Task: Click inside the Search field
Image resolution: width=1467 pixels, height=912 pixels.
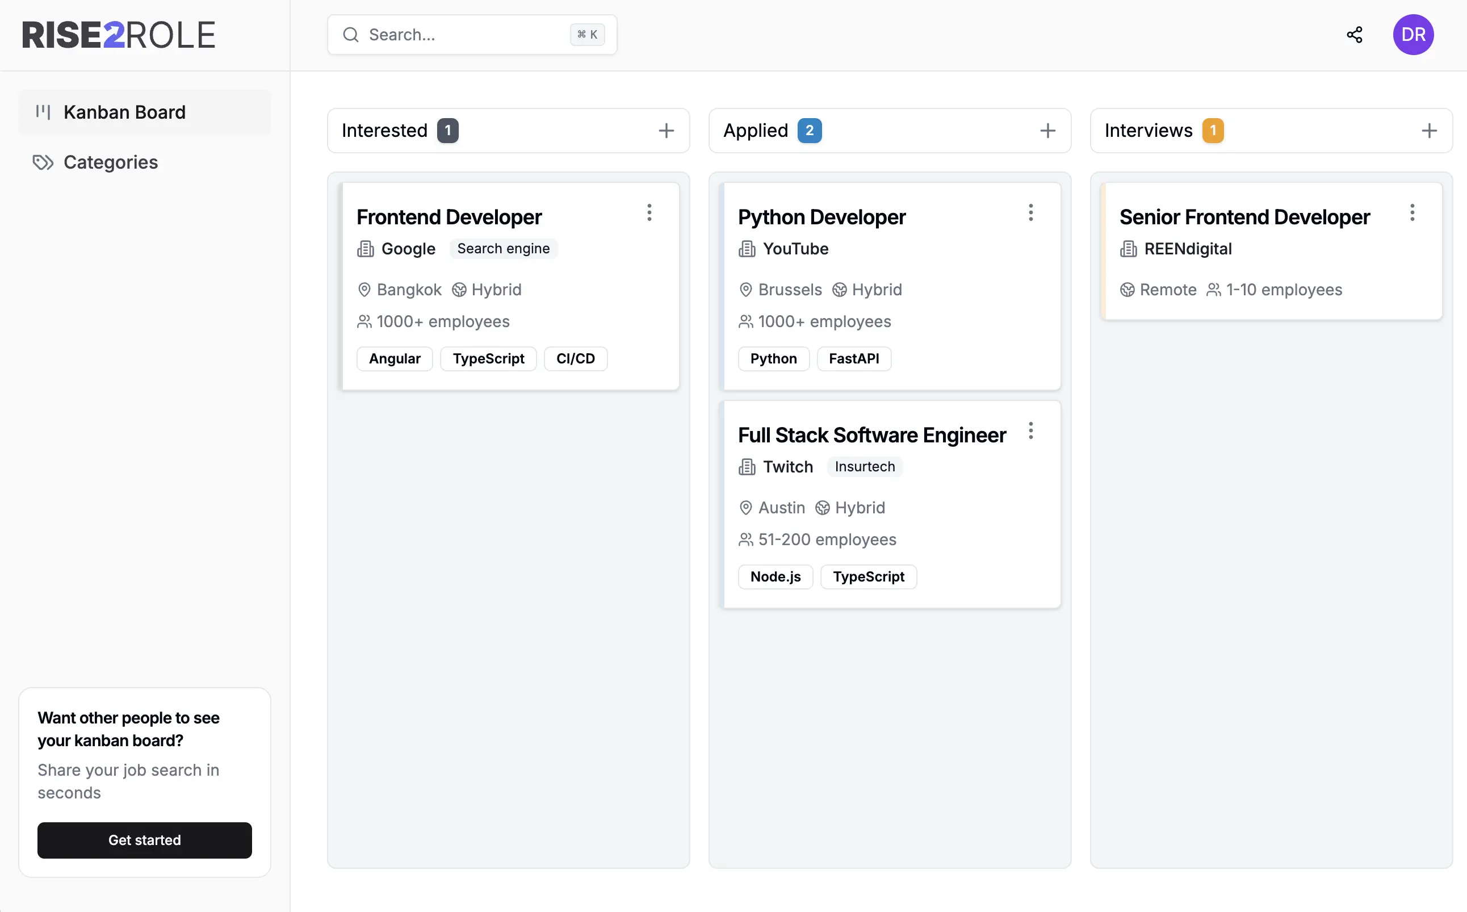Action: pos(458,35)
